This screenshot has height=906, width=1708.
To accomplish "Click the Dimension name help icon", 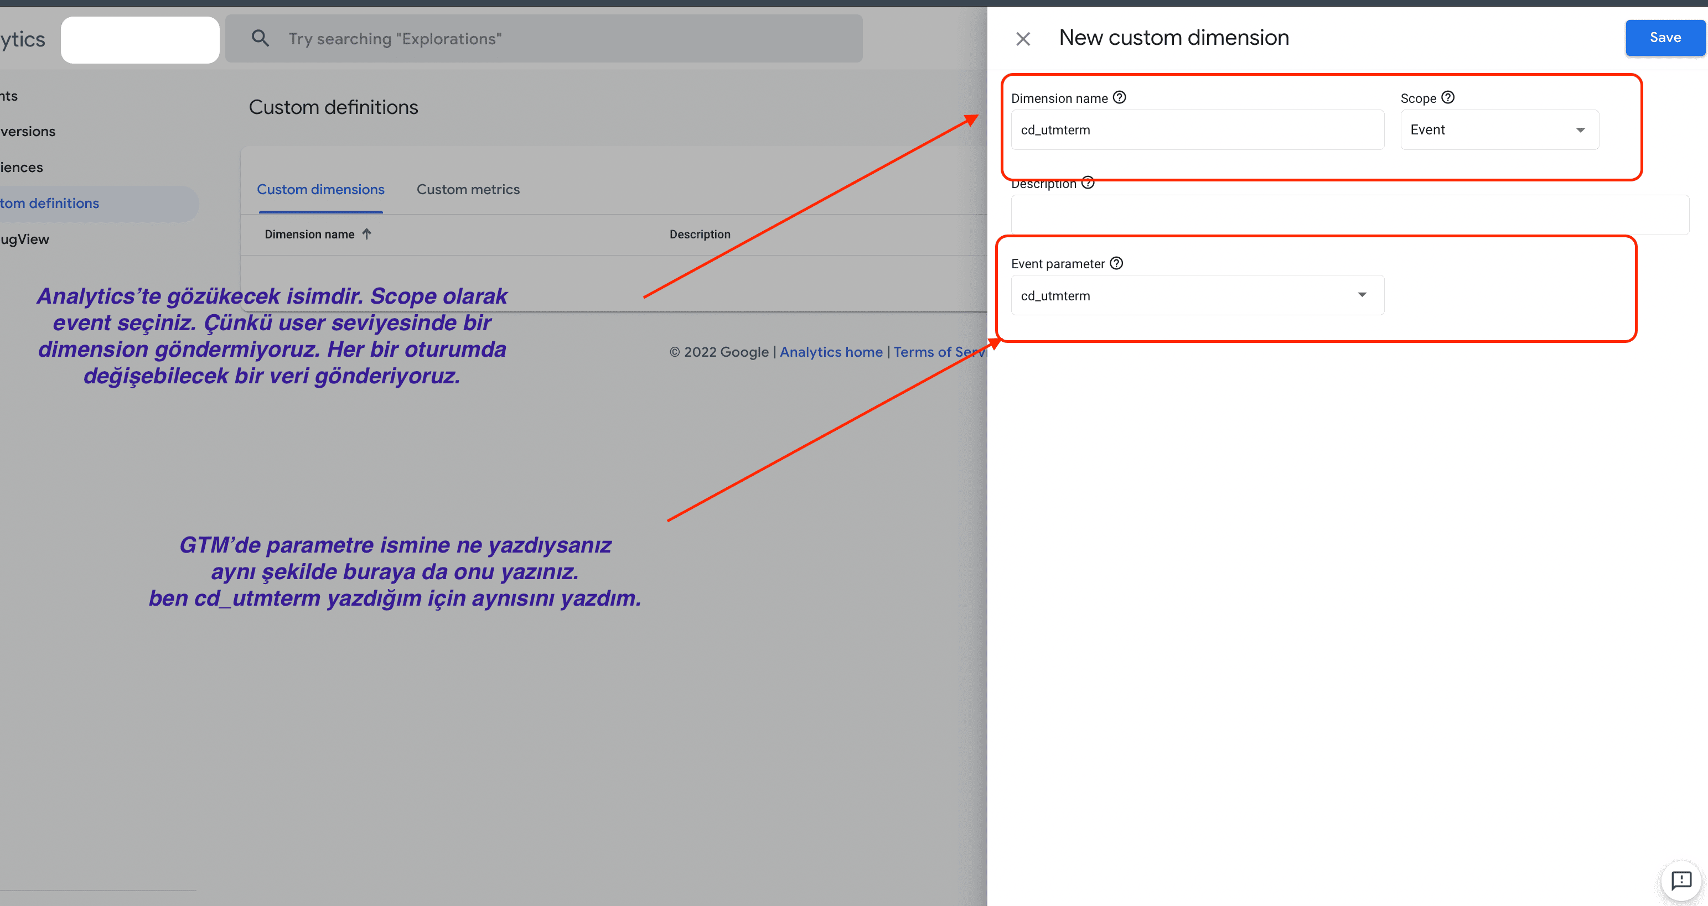I will point(1119,97).
